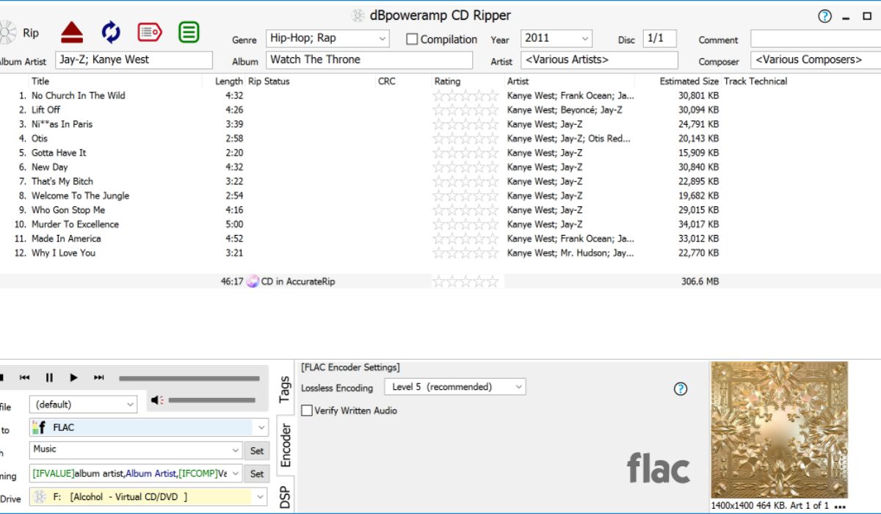Open the red metadata tag icon
This screenshot has width=881, height=514.
(x=150, y=32)
